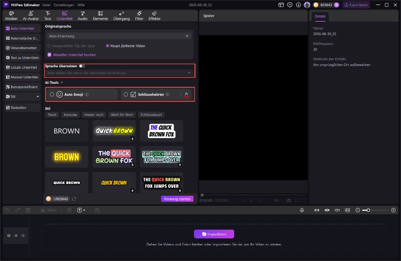Refresh the coin balance next to 0/603643

coord(74,199)
